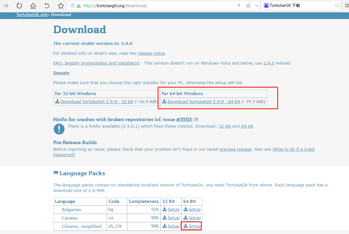This screenshot has height=234, width=349.
Task: Open the TortoiseGit.org breadcrumb link
Action: 32,15
